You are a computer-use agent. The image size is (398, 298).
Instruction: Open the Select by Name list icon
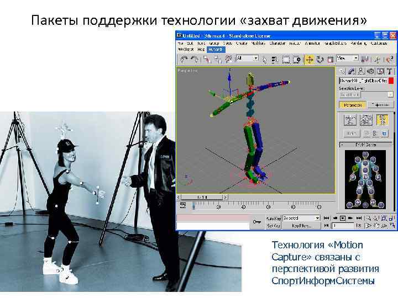pos(274,60)
